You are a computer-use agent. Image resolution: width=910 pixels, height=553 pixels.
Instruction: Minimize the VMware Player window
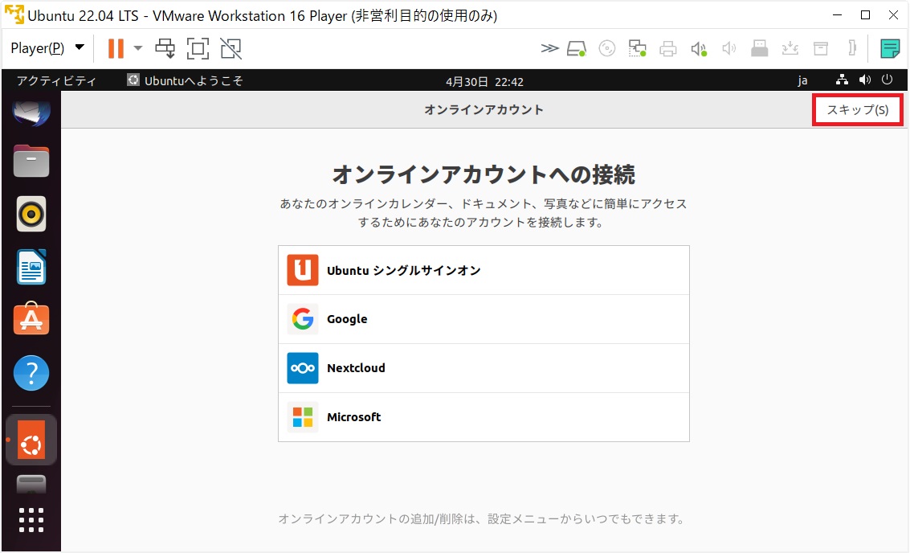[838, 15]
